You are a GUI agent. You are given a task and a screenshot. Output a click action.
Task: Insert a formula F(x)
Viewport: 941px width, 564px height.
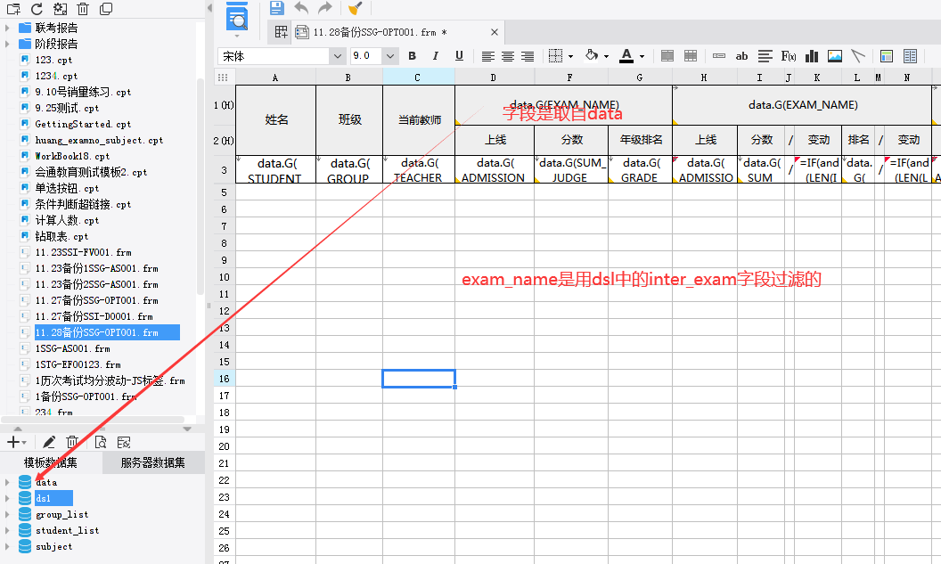tap(789, 56)
